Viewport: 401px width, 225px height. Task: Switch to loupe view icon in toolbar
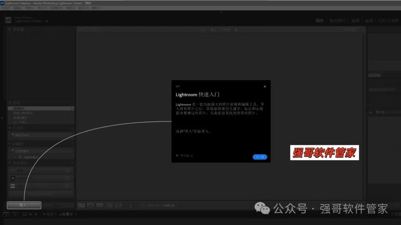(91, 205)
